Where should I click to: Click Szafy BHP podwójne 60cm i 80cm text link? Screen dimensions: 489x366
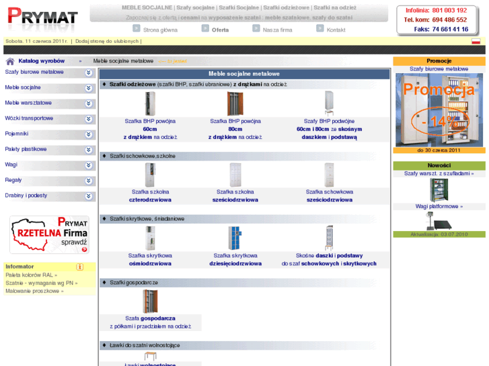click(x=329, y=129)
